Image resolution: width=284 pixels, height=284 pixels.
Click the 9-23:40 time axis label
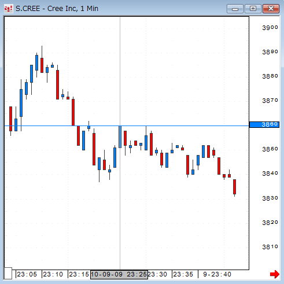(x=217, y=274)
